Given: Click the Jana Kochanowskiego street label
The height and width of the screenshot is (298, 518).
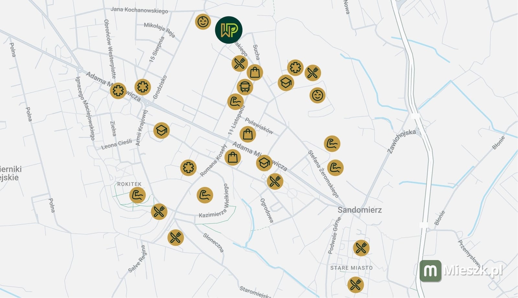Looking at the screenshot, I should (139, 10).
